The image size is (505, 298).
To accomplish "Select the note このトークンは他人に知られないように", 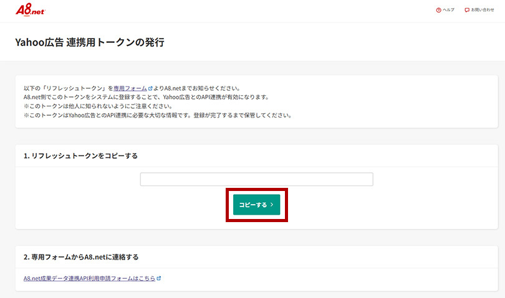I will [x=99, y=106].
